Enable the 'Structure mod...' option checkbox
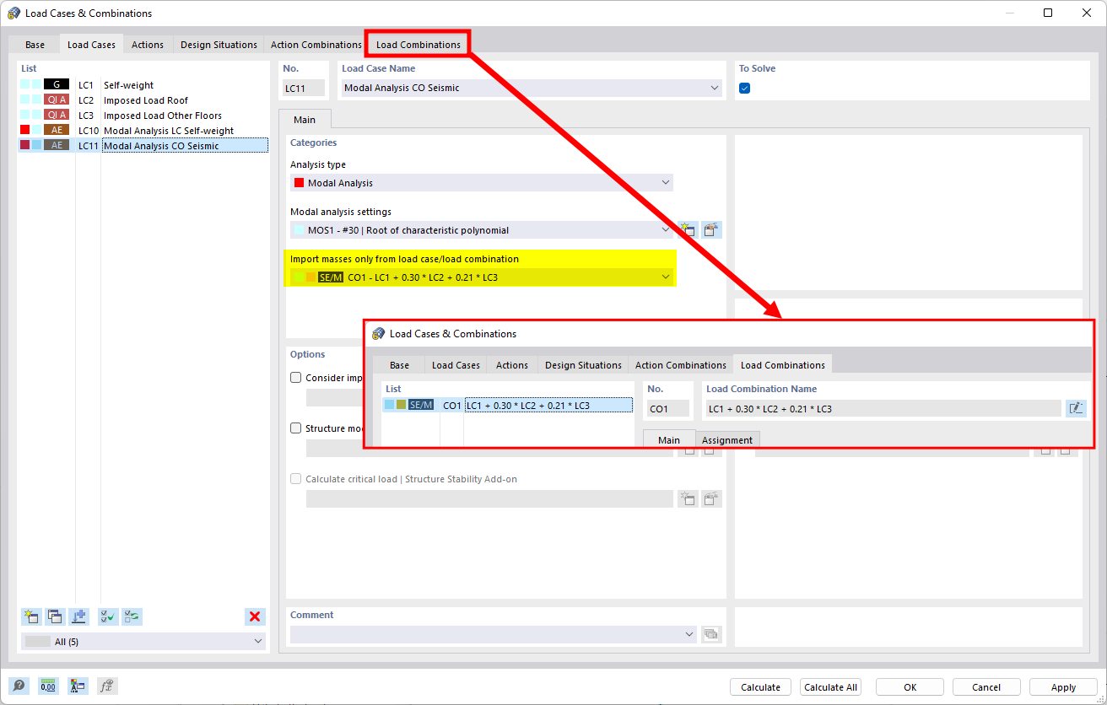The width and height of the screenshot is (1107, 705). tap(296, 428)
